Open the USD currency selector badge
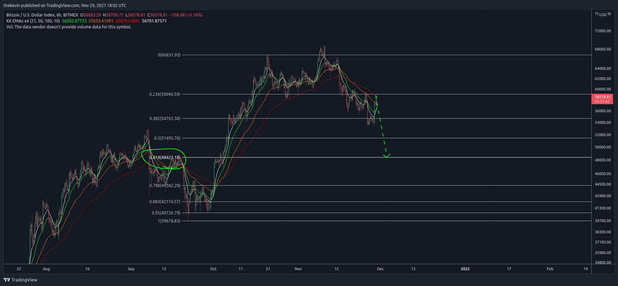This screenshot has width=618, height=286. [603, 15]
